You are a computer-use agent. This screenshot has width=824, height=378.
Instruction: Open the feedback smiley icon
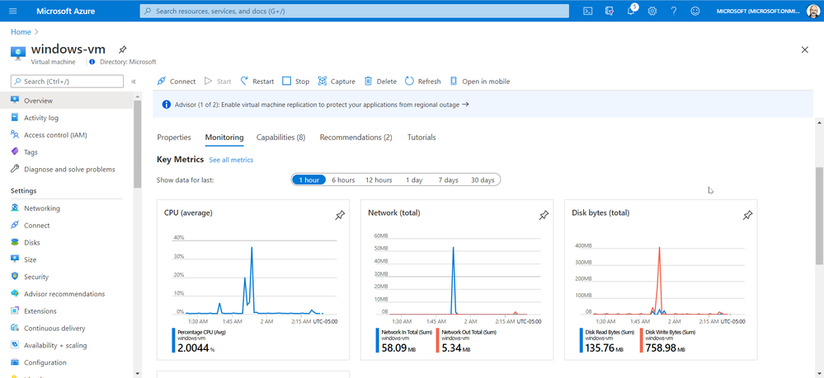695,11
